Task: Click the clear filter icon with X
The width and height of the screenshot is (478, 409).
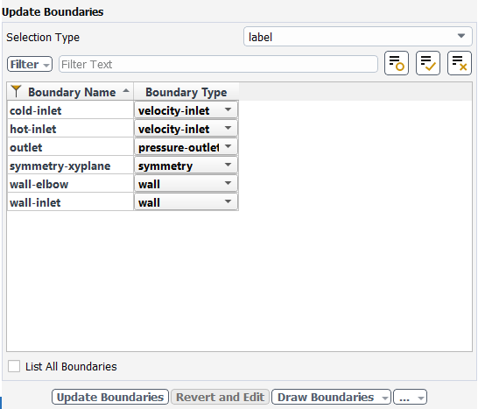Action: tap(460, 63)
